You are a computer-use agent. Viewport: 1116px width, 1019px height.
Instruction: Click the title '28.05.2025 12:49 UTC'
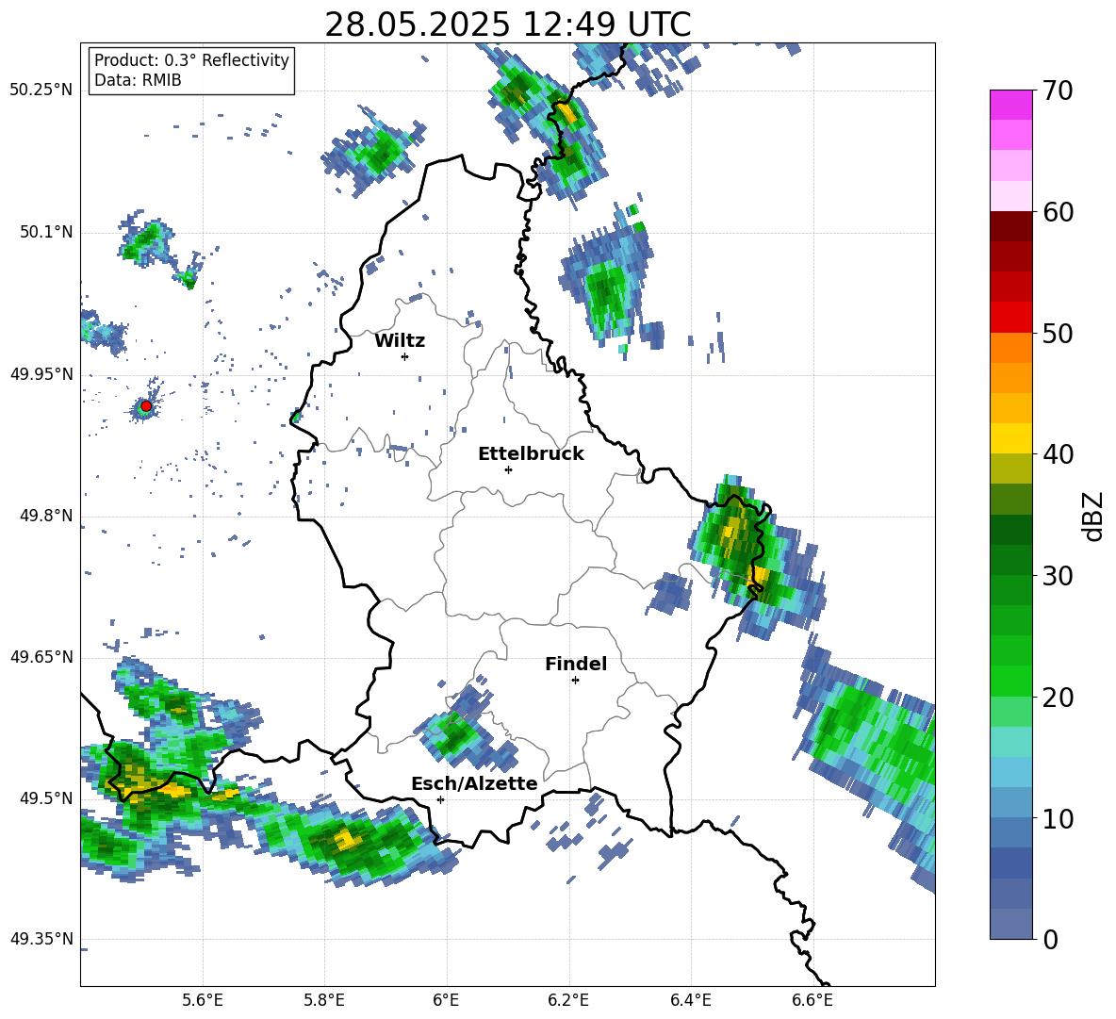coord(507,25)
